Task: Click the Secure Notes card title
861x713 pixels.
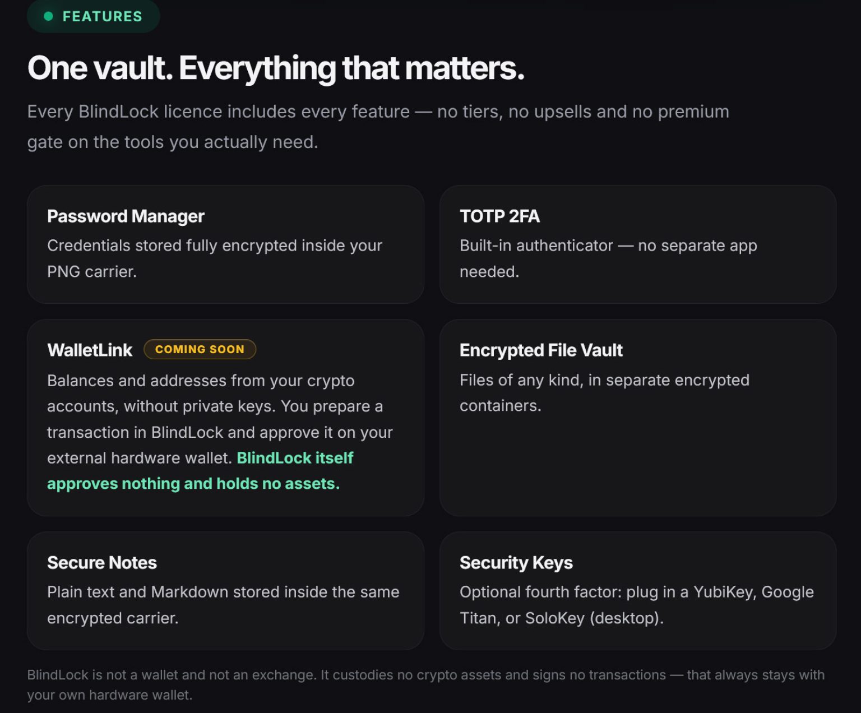Action: pyautogui.click(x=102, y=563)
